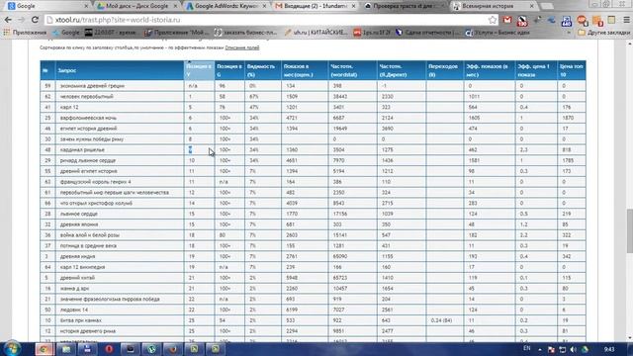
Task: Sort by Частотн. (wordstat) column
Action: (352, 70)
